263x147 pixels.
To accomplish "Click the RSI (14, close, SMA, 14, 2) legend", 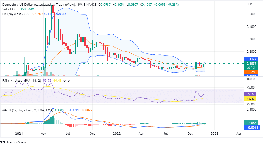I will (x=22, y=81).
